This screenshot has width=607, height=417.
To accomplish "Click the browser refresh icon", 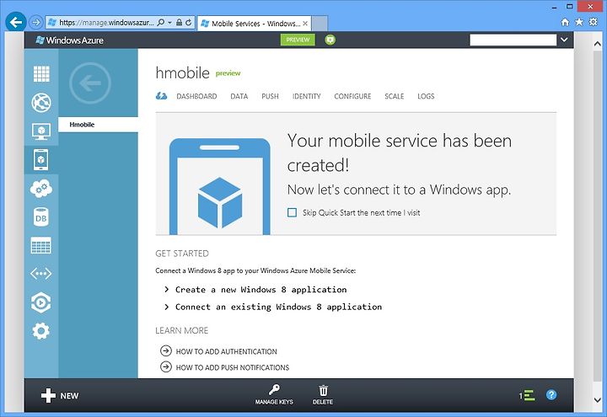I will coord(189,23).
